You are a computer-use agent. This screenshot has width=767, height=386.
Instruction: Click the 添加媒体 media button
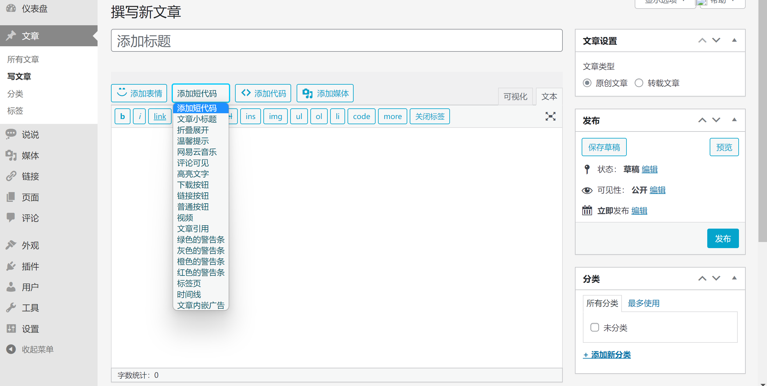click(325, 93)
